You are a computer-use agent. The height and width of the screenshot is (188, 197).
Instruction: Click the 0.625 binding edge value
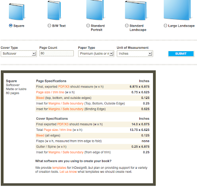[145, 109]
